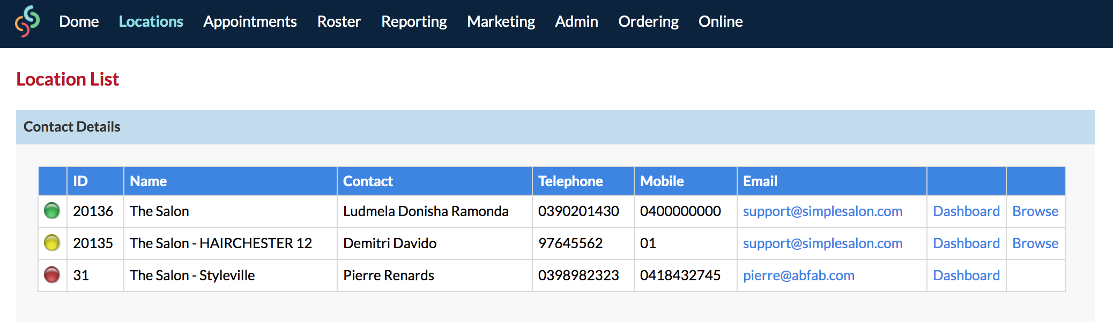The width and height of the screenshot is (1113, 322).
Task: Open the Admin menu
Action: pos(576,21)
